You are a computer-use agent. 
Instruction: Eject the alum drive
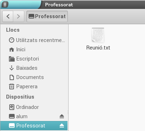click(x=62, y=116)
